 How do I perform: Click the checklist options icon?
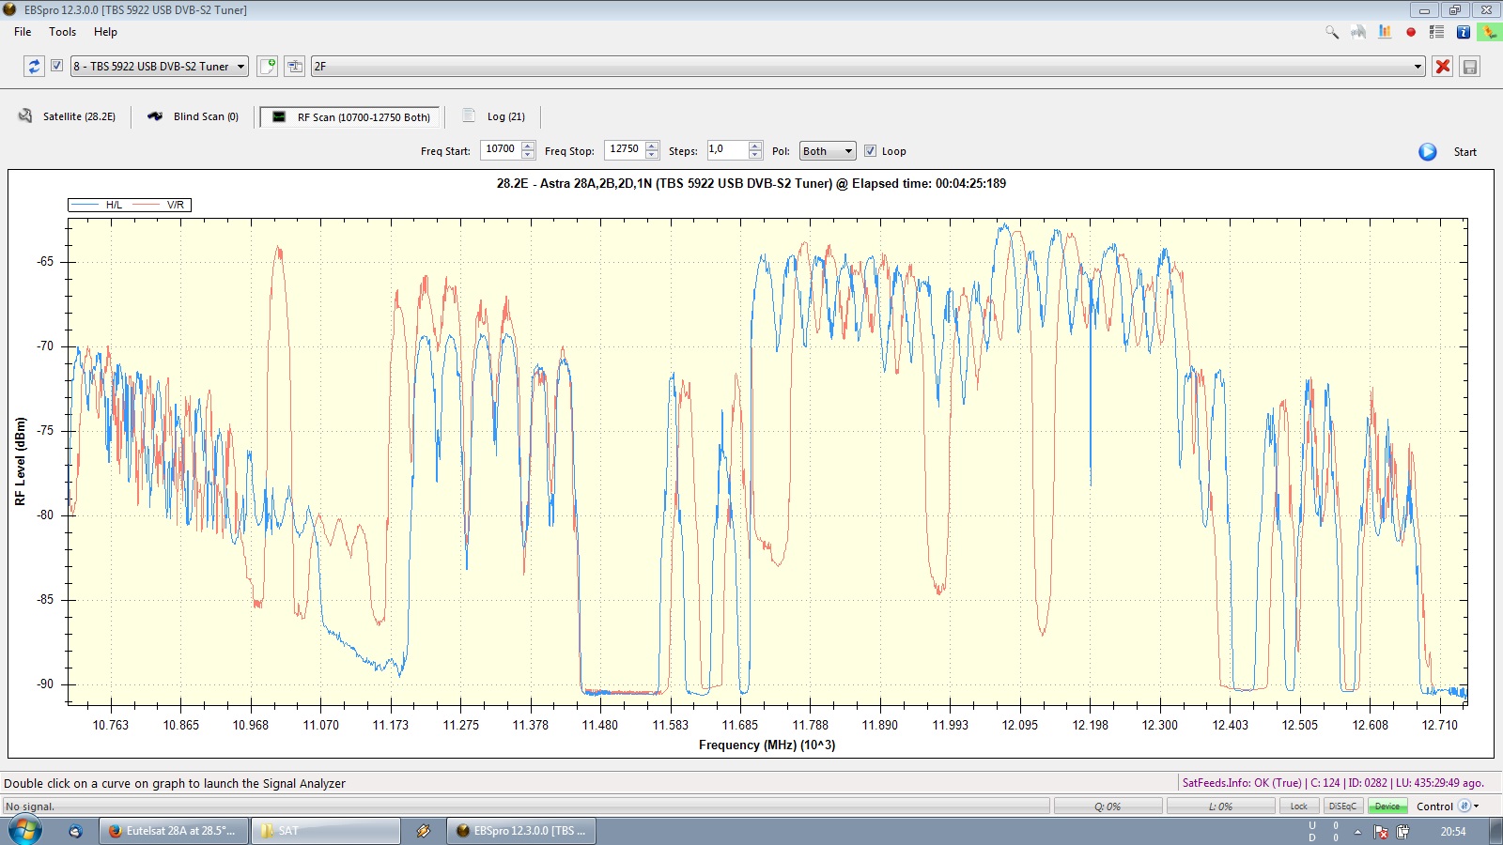coord(1436,32)
